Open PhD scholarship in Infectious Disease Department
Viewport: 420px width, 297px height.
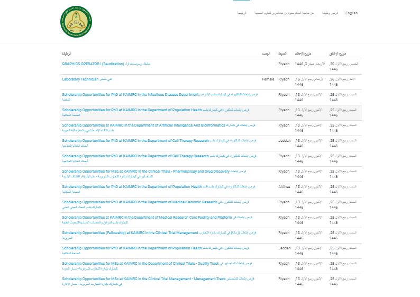130,94
